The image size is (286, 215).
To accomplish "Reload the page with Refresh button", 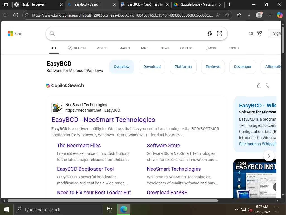I will click(x=16, y=15).
